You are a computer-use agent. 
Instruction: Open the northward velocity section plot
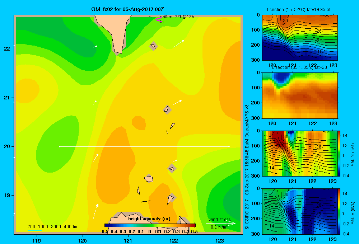click(x=300, y=153)
